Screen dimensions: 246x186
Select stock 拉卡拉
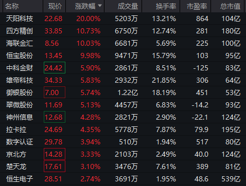pos(16,129)
